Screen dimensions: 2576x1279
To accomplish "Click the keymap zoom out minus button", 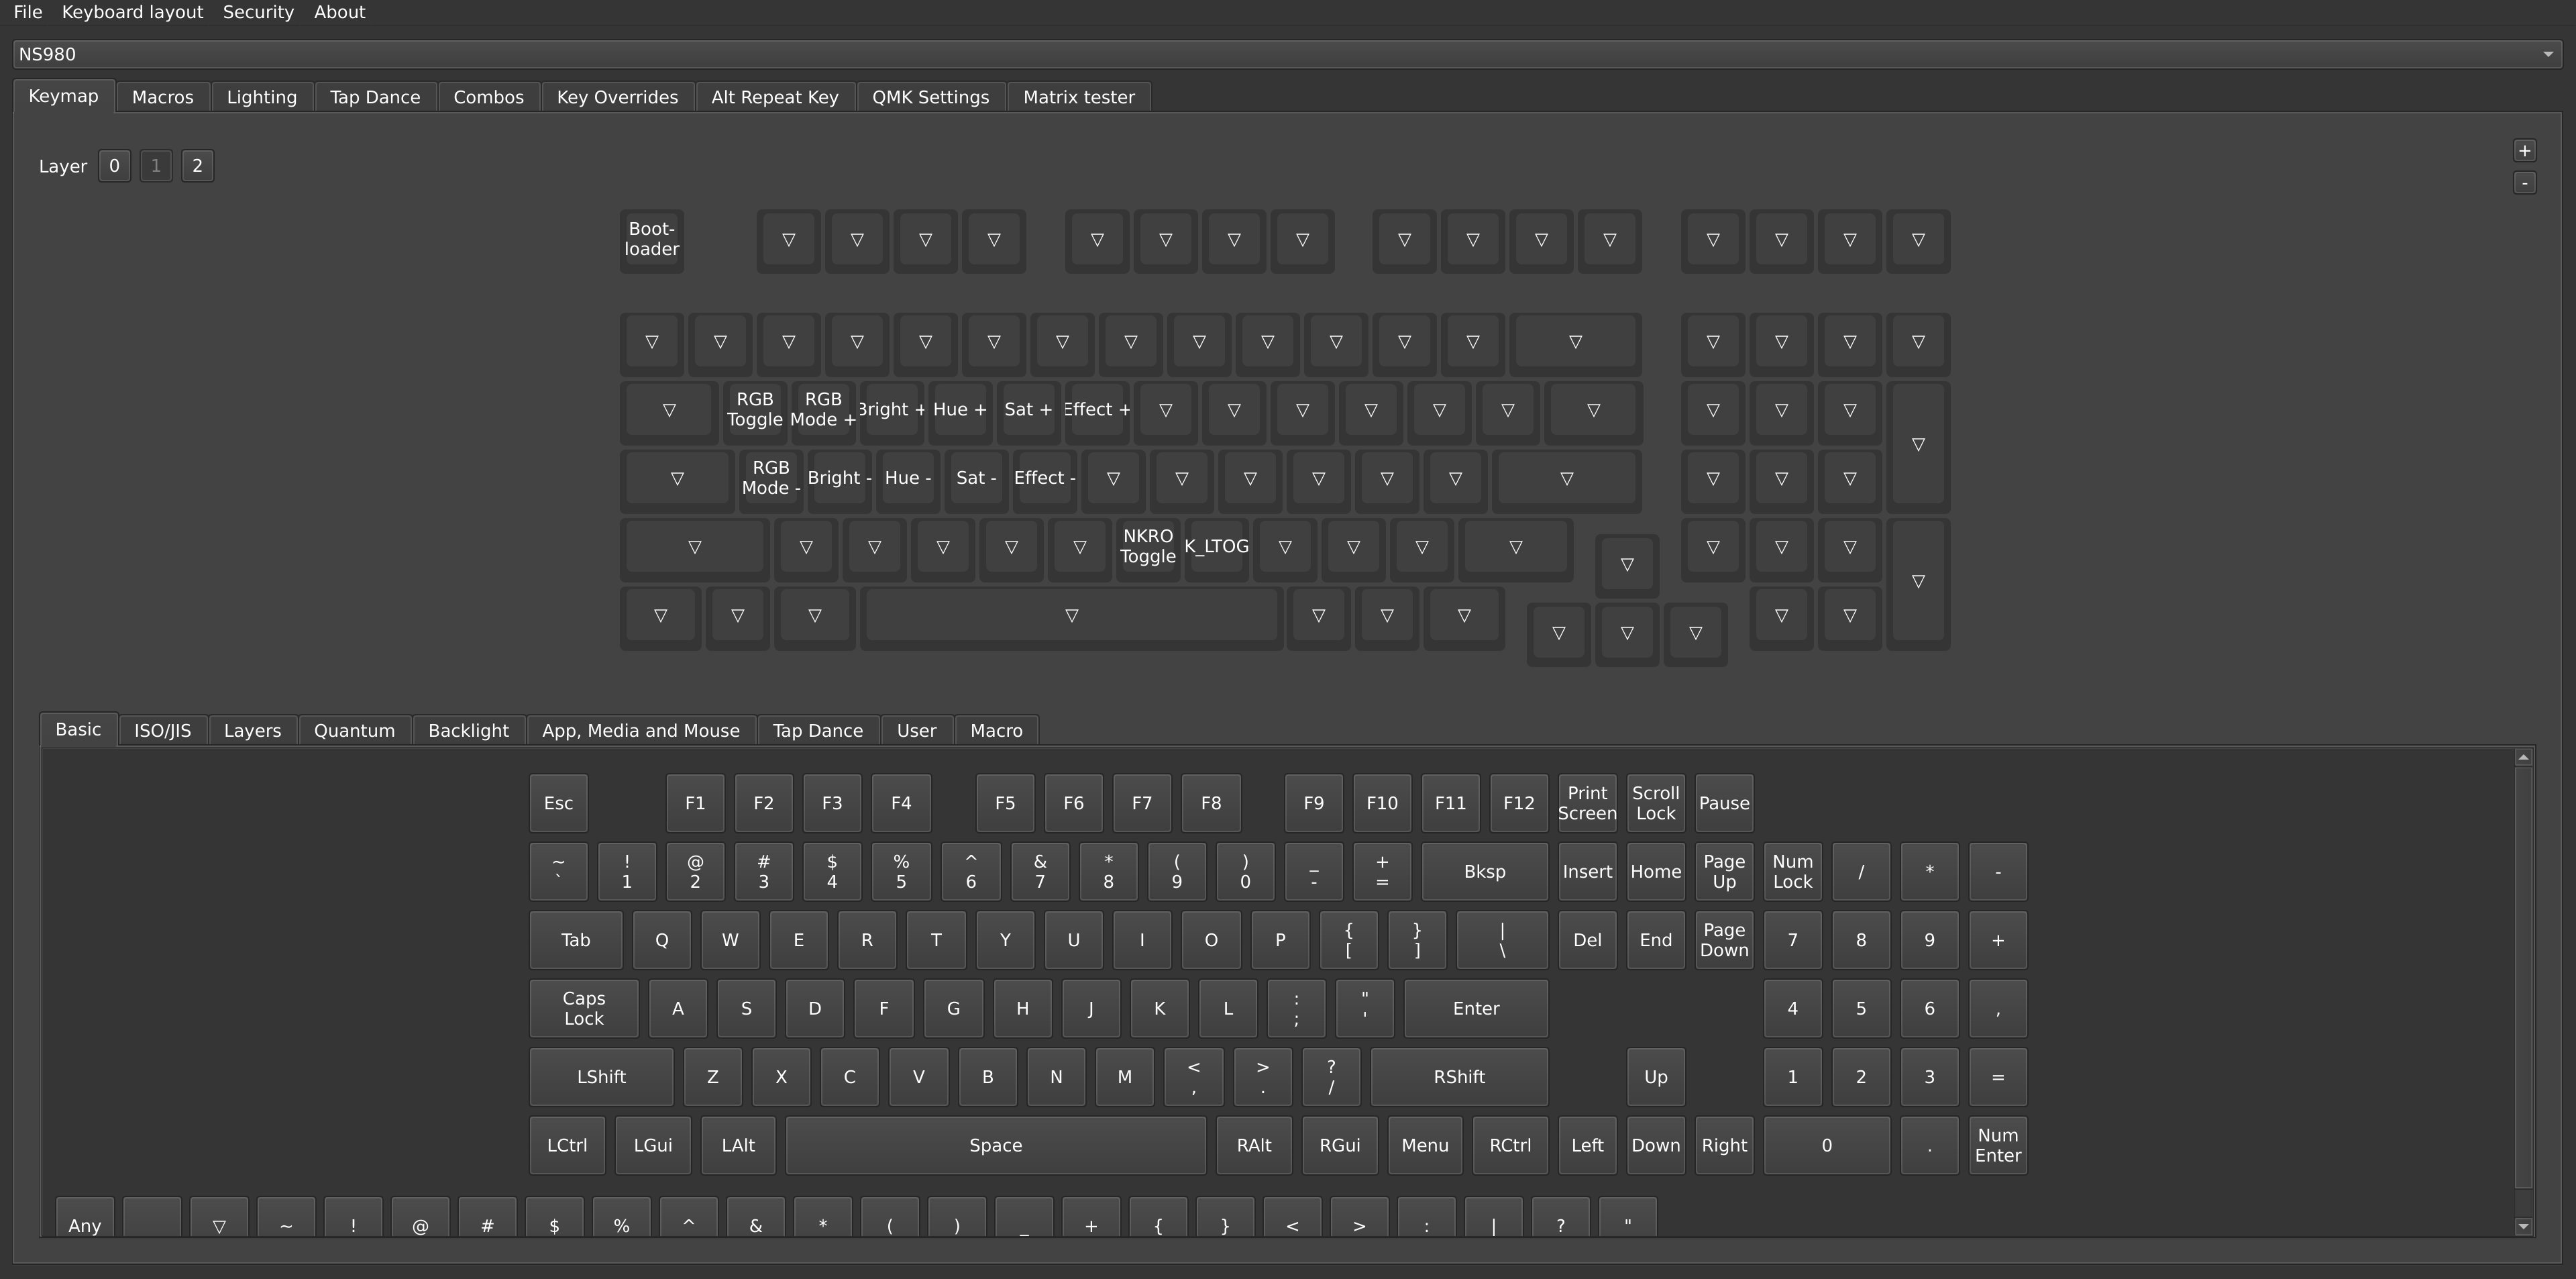I will click(x=2524, y=183).
